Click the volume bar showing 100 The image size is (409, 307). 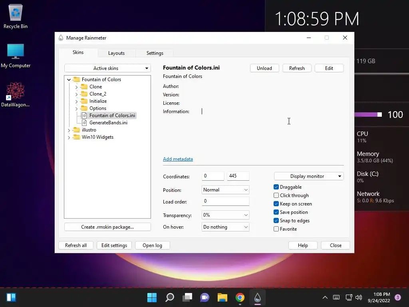point(368,115)
